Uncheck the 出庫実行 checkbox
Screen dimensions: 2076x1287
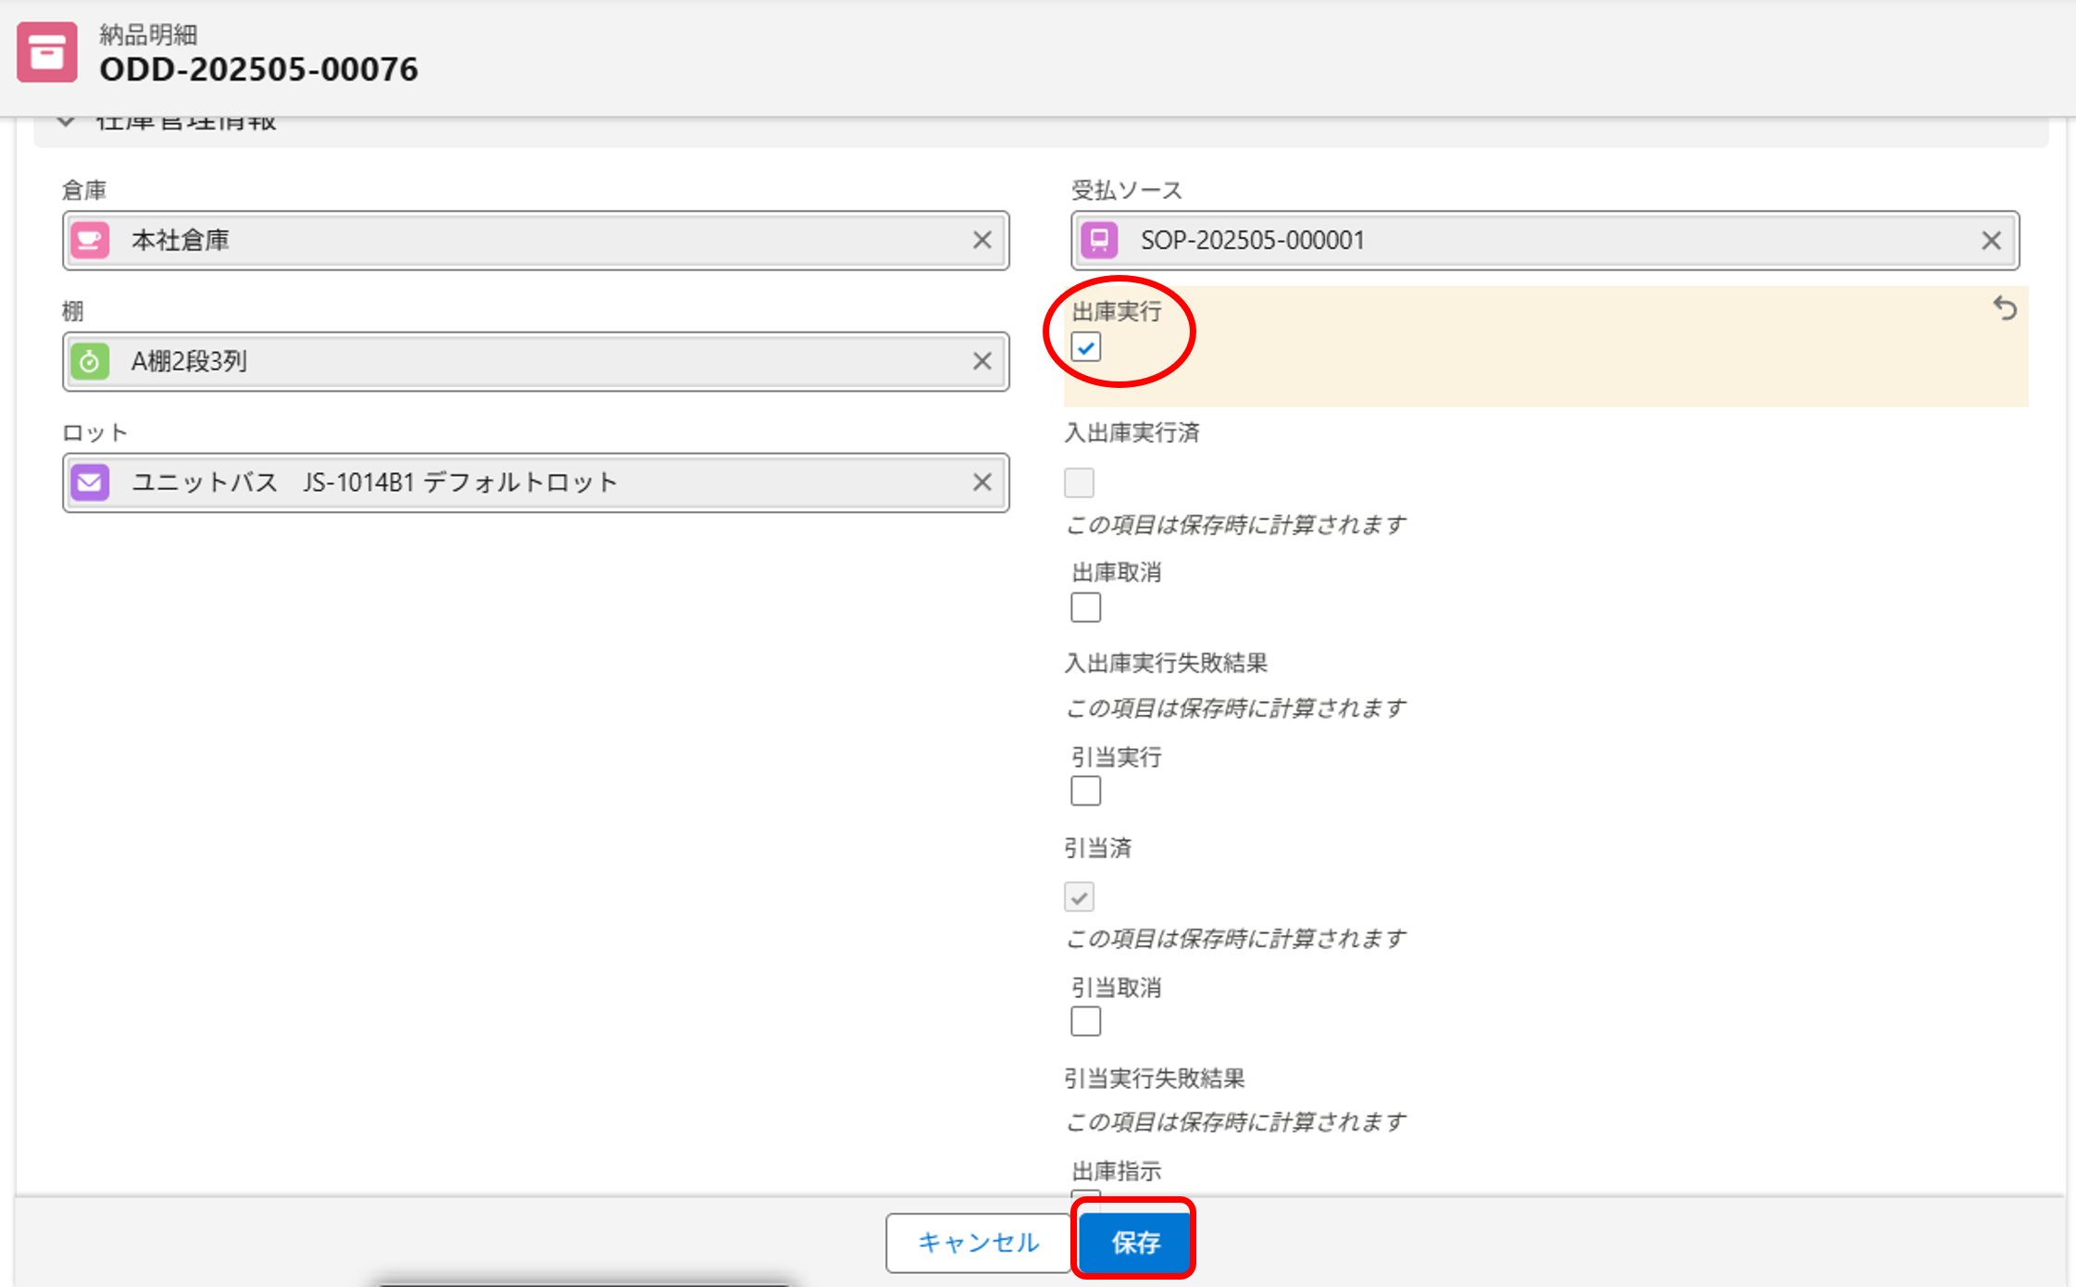point(1086,348)
